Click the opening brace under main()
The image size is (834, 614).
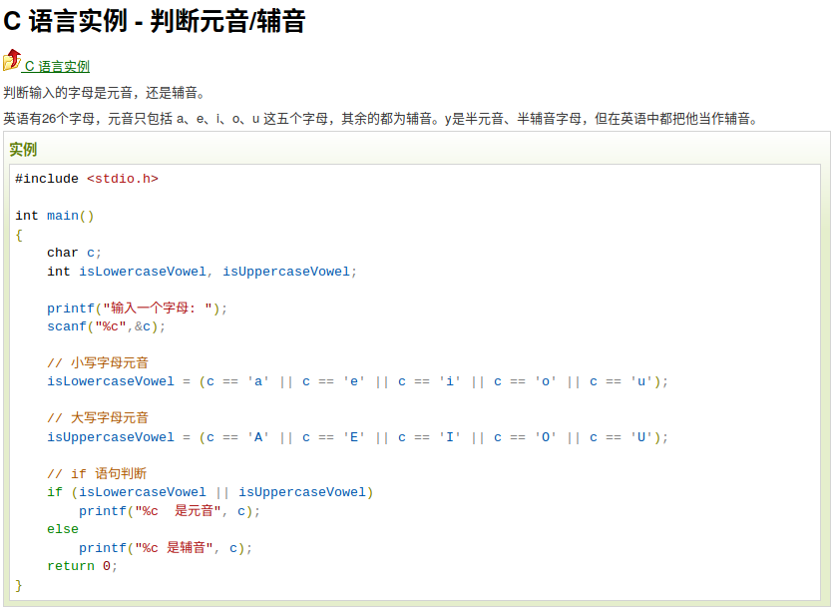click(x=19, y=235)
